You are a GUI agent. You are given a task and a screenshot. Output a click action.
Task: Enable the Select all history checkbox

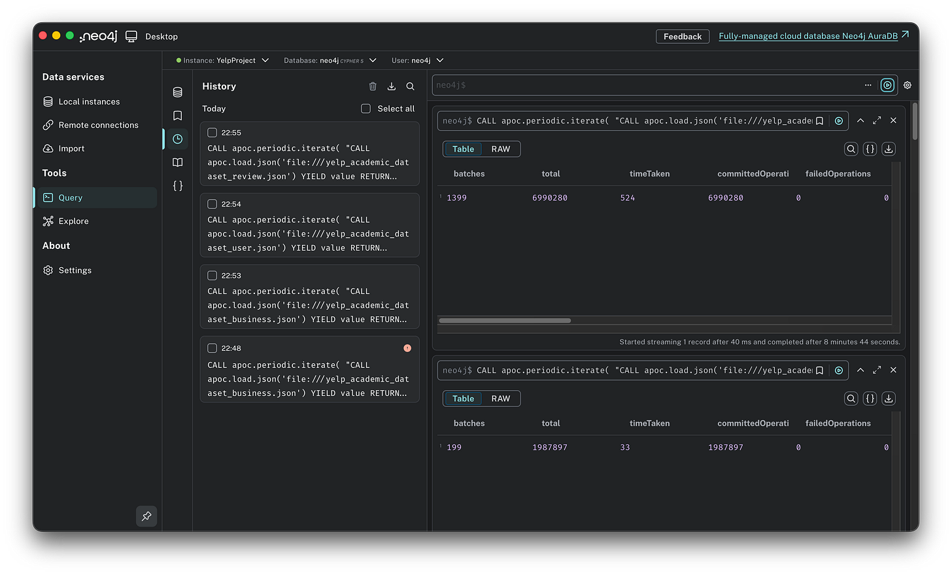(365, 108)
